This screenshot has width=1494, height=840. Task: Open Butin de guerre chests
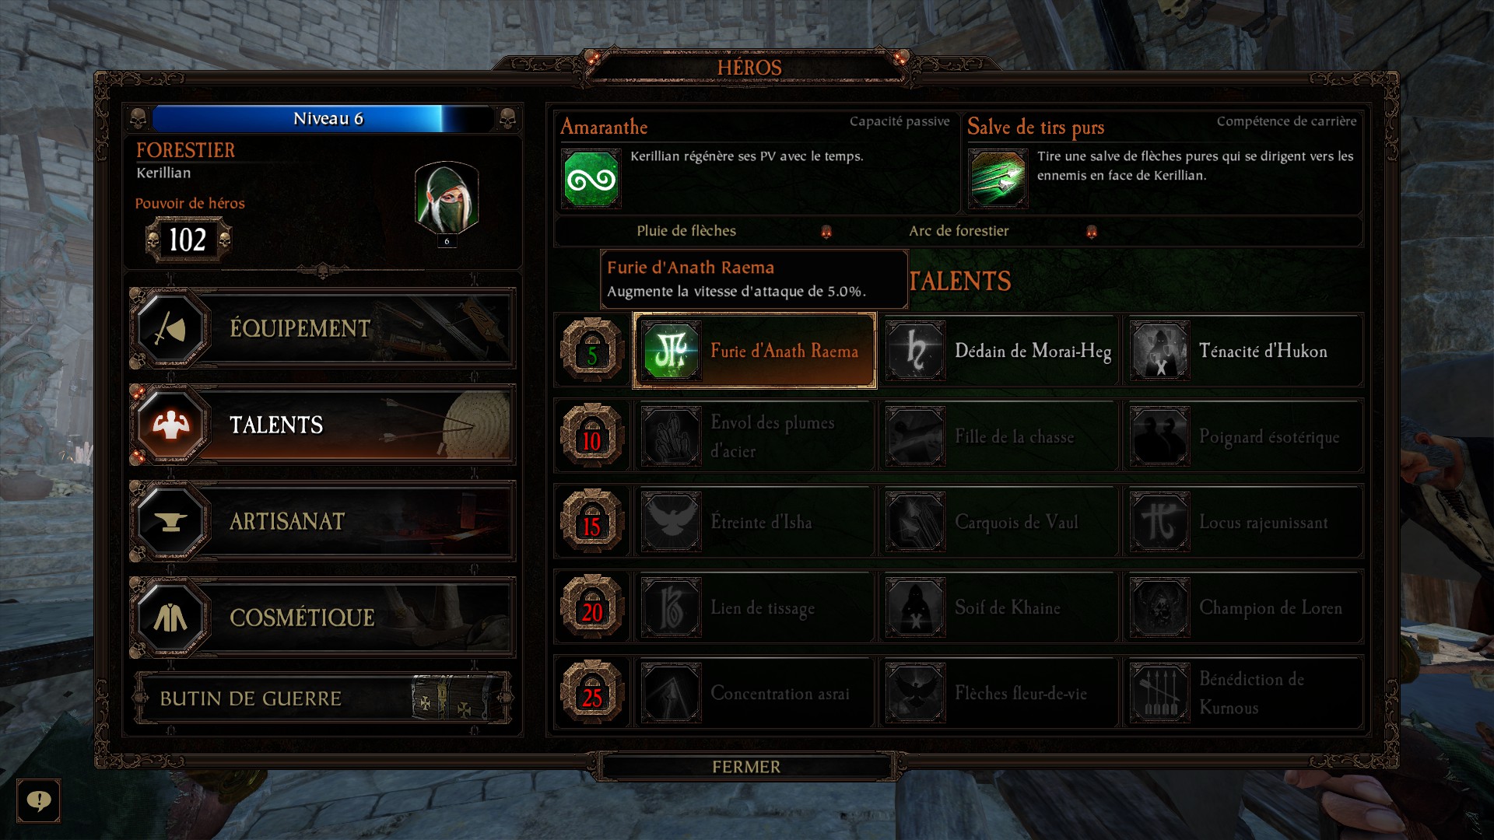[322, 698]
